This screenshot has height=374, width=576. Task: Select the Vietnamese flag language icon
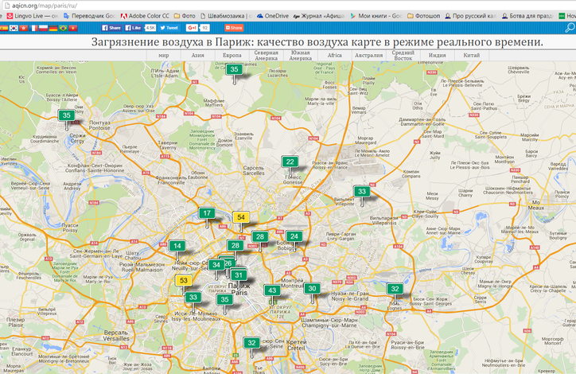coord(73,28)
